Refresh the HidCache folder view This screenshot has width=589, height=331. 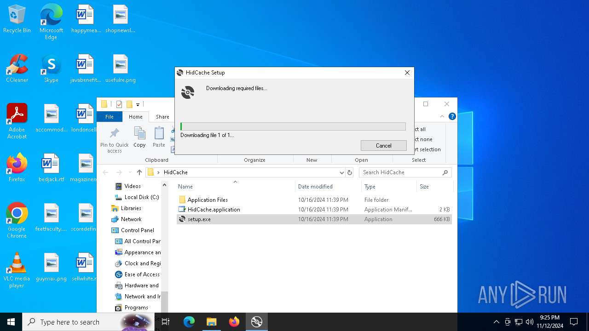tap(350, 172)
